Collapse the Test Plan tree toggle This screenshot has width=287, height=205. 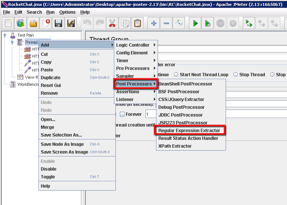pos(5,35)
